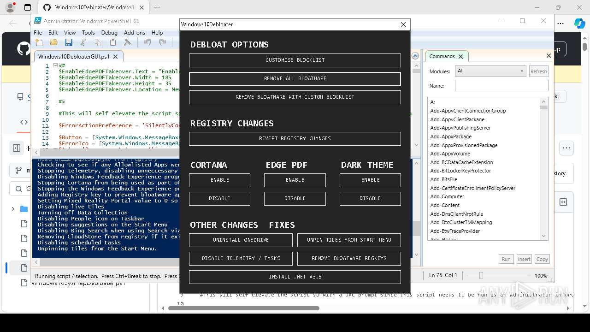This screenshot has height=332, width=590.
Task: Enable Cortana in the Debloater
Action: pyautogui.click(x=219, y=180)
